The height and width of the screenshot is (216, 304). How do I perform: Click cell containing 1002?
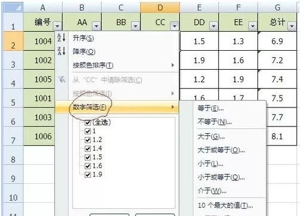39,60
